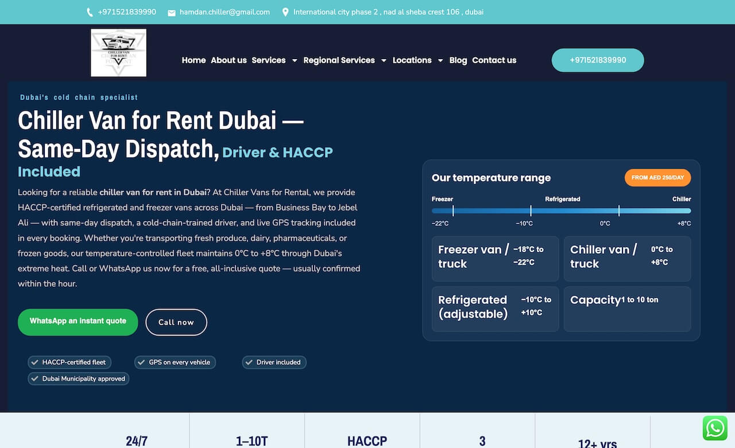
Task: Click the envelope email icon
Action: click(172, 13)
